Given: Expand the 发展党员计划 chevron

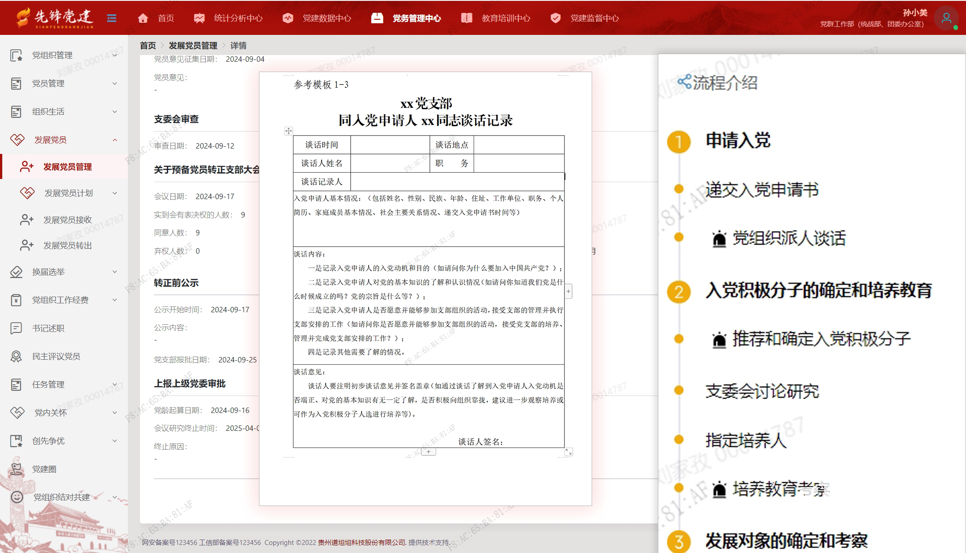Looking at the screenshot, I should coord(115,193).
